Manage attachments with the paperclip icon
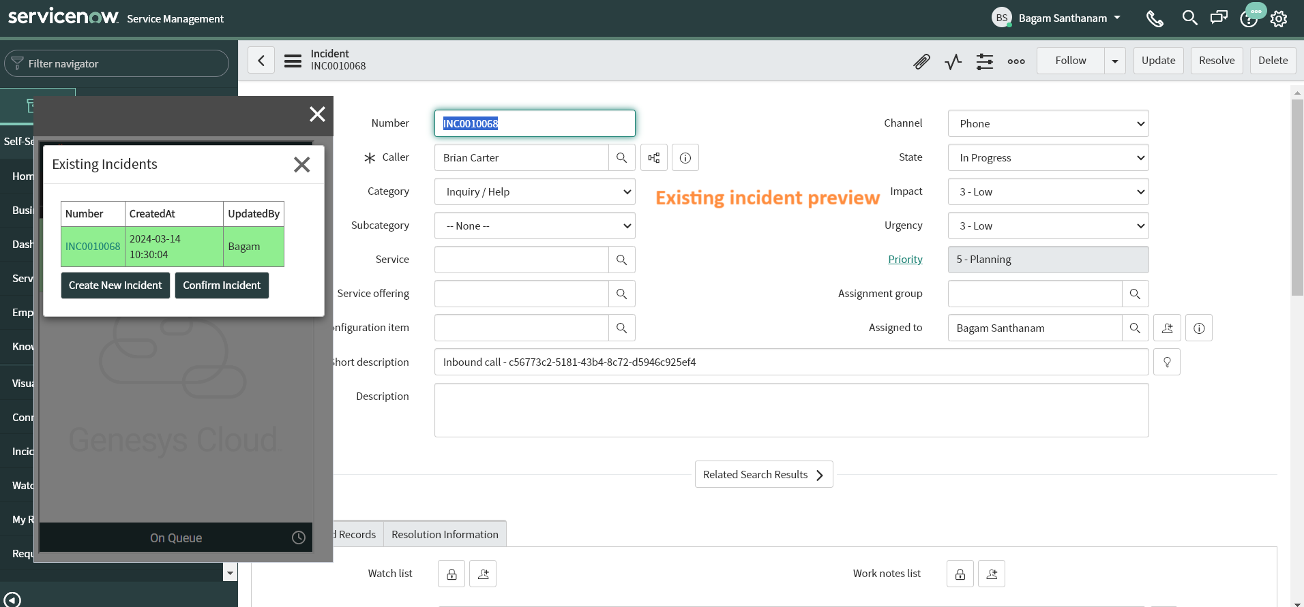Viewport: 1304px width, 607px height. point(921,61)
